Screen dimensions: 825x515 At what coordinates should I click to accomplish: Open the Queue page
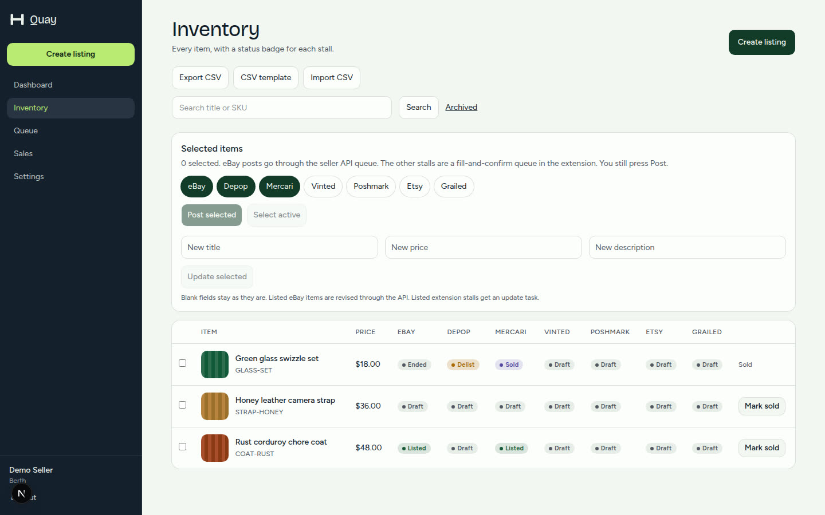pos(70,130)
